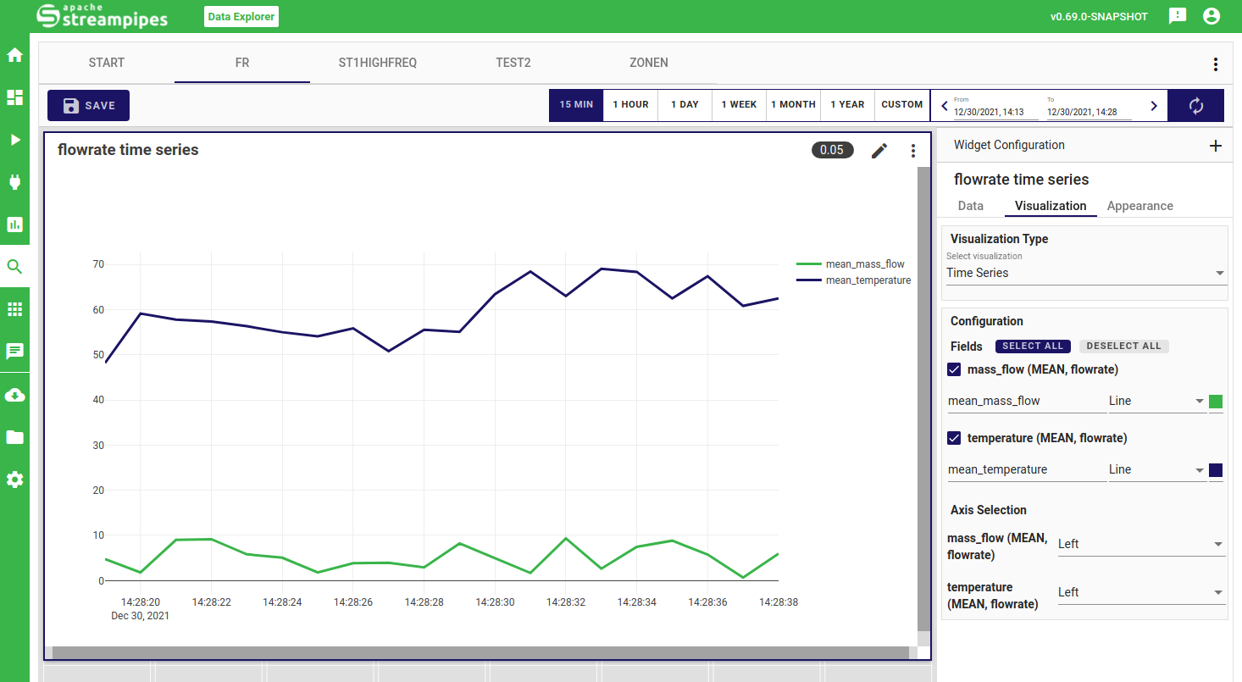Open the pipelines play icon in sidebar
The height and width of the screenshot is (682, 1242).
[x=14, y=140]
